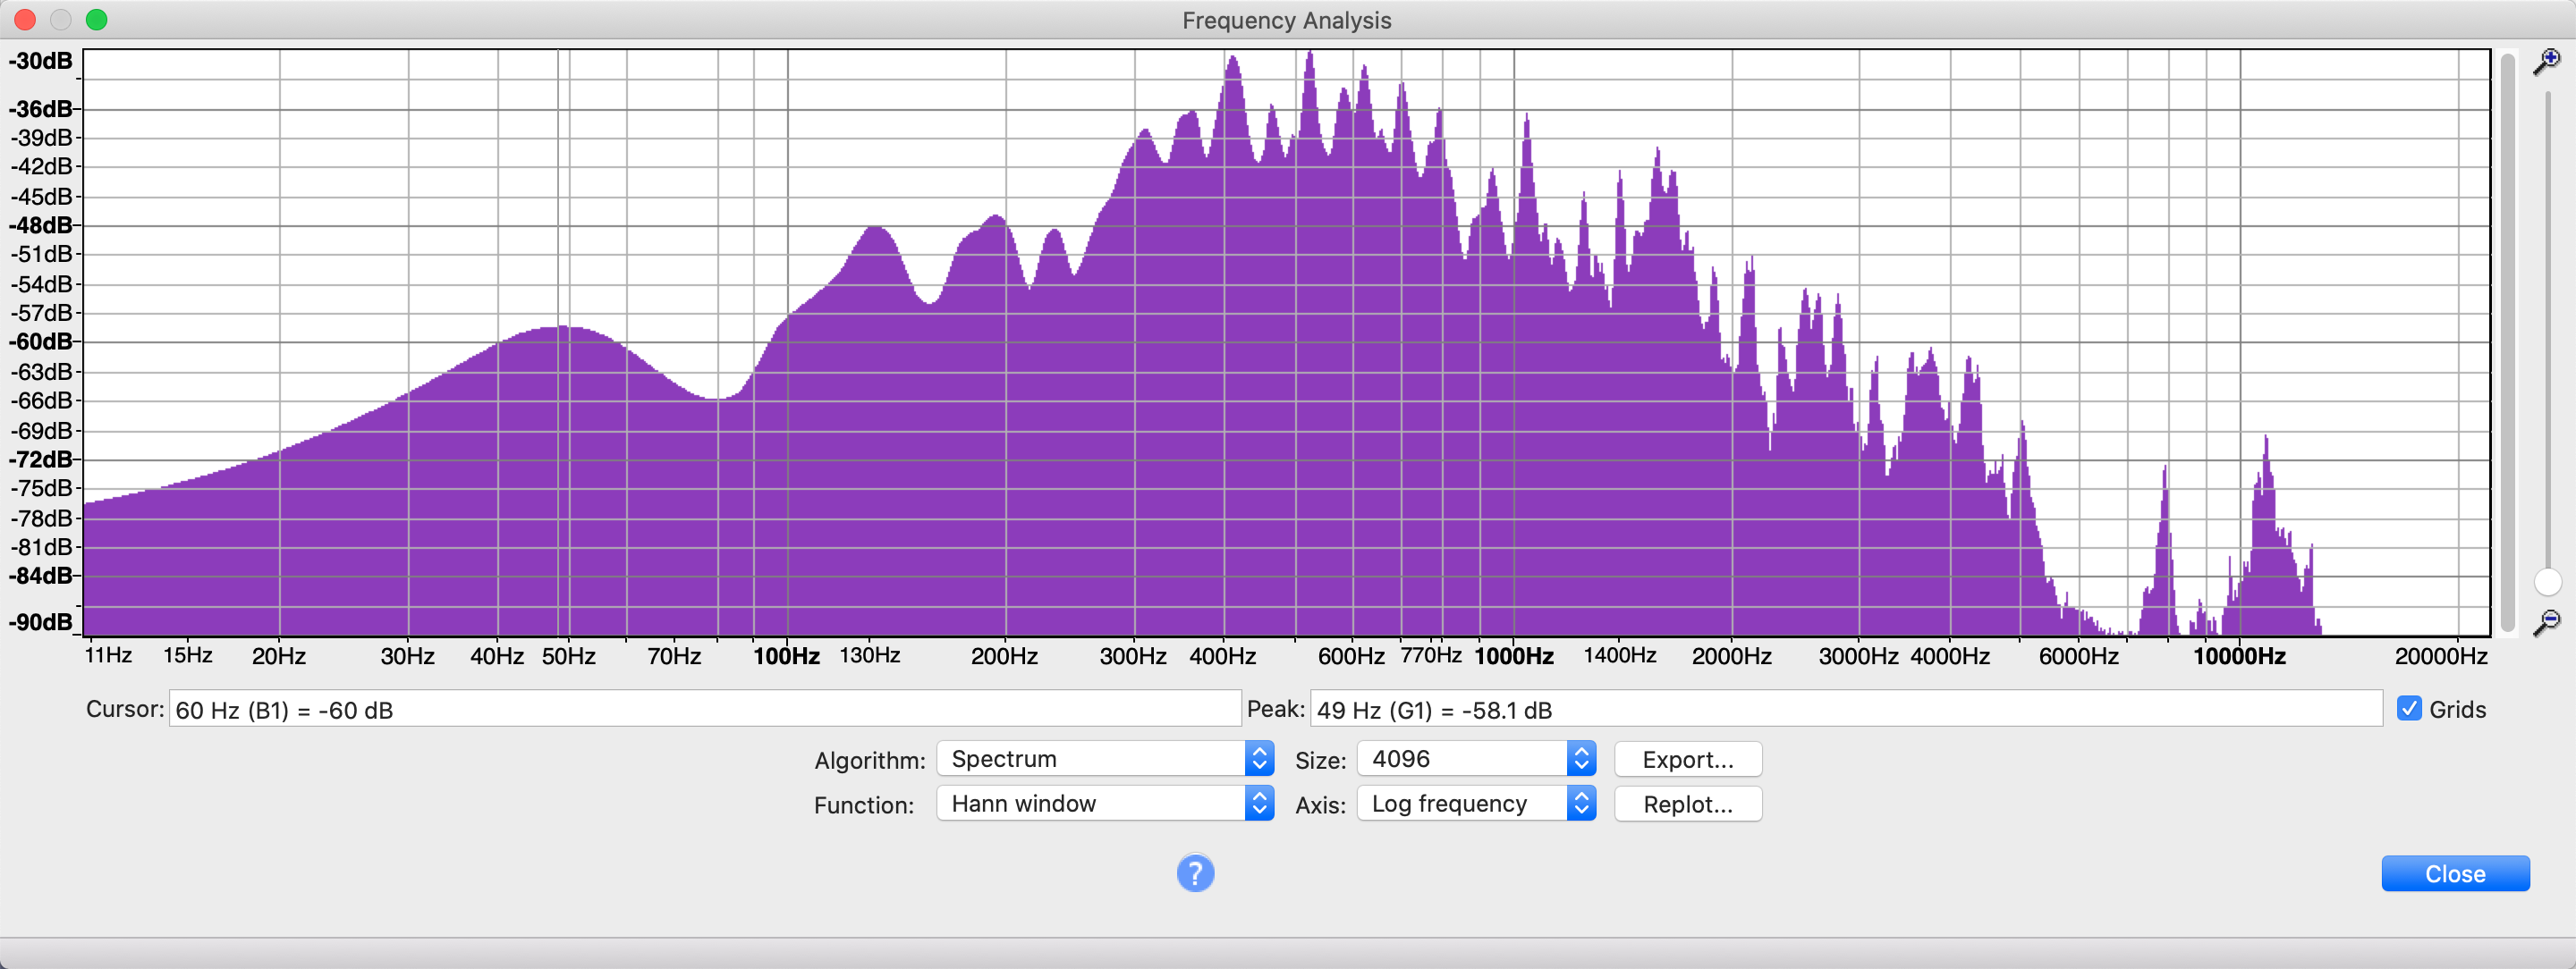
Task: Click the Peak readout text field
Action: tap(1845, 711)
